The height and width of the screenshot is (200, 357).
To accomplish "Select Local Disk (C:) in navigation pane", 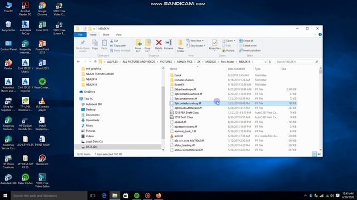I will pyautogui.click(x=94, y=142).
